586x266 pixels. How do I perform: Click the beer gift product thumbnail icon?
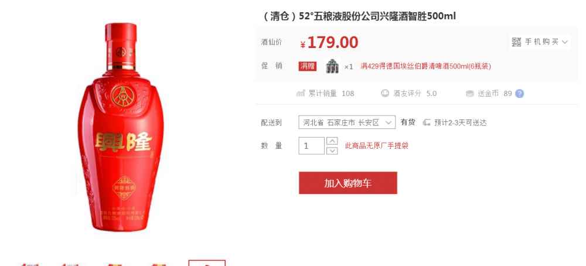point(332,67)
